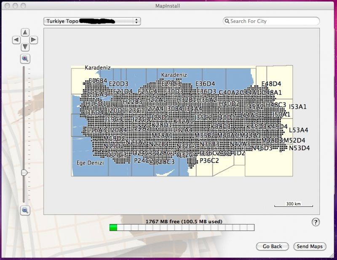Click the zoom level slider handle
Viewport: 337px width, 260px height.
coord(24,172)
